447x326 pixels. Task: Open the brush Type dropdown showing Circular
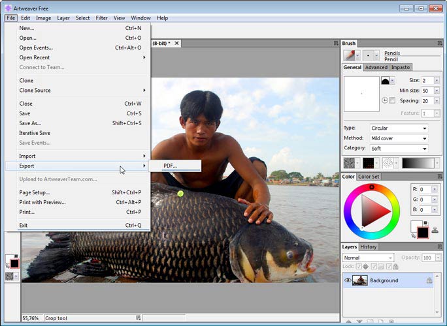coord(399,128)
